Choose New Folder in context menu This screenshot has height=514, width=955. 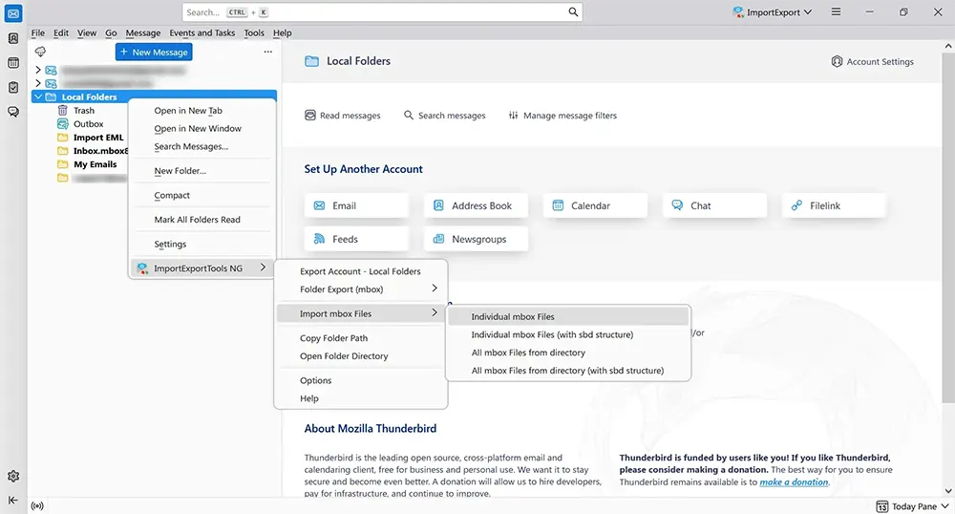pyautogui.click(x=202, y=171)
